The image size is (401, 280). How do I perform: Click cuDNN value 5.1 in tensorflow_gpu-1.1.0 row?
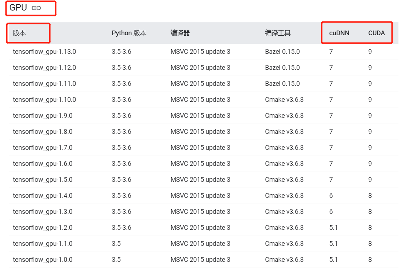pyautogui.click(x=333, y=244)
